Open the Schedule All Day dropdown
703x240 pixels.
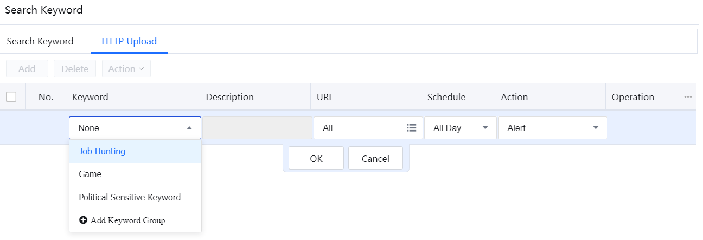(x=460, y=128)
